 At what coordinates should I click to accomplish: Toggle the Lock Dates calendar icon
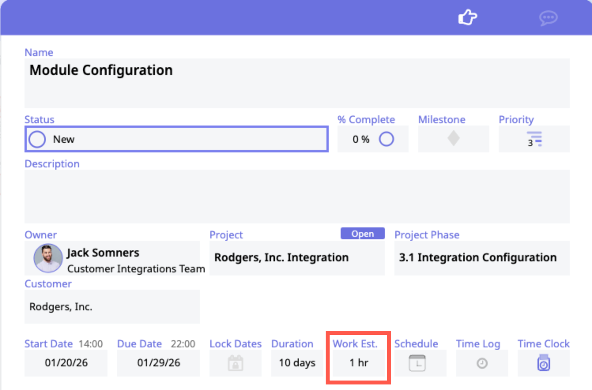pos(236,363)
